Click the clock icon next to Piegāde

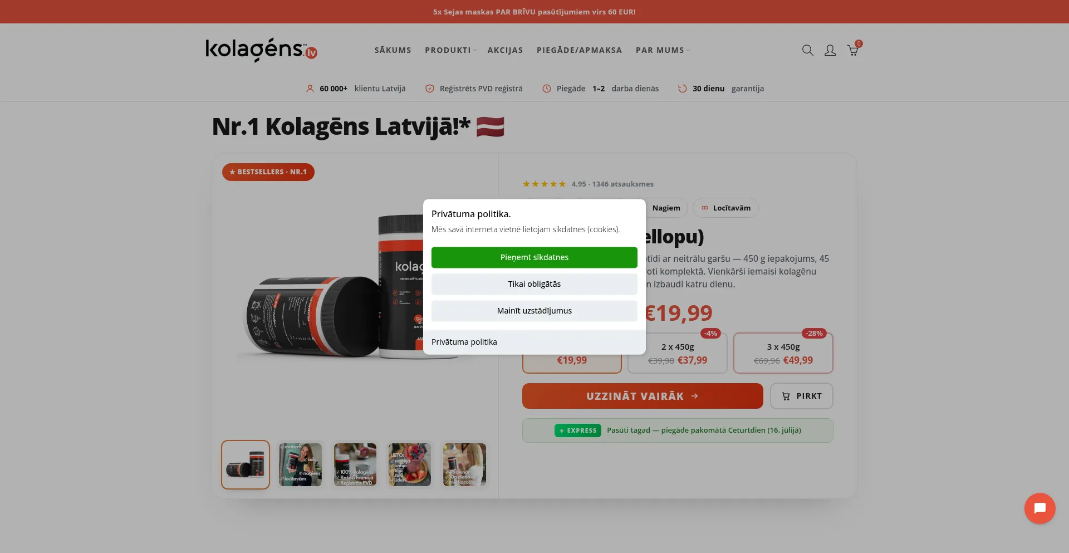coord(547,89)
